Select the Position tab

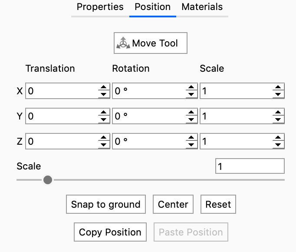tap(152, 7)
